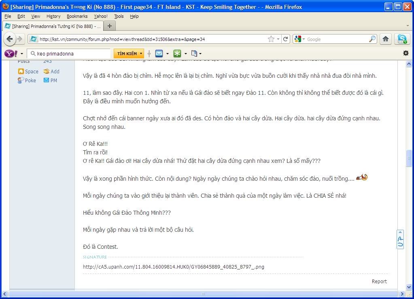Expand the Yahoo! logo dropdown arrow
414x299 pixels.
(x=21, y=53)
